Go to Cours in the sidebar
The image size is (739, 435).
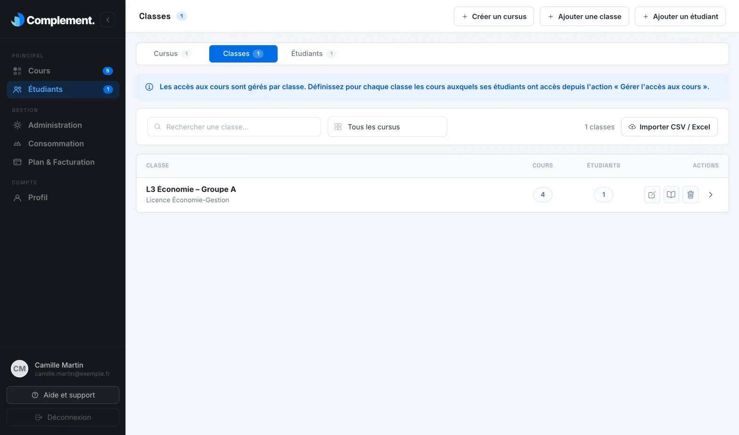[63, 71]
